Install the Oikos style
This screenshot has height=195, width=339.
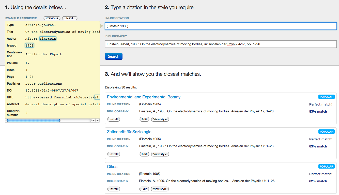[x=114, y=189]
